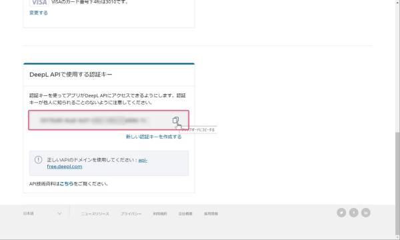Open 会社概要 footer link
Image resolution: width=400 pixels, height=240 pixels.
pyautogui.click(x=185, y=214)
